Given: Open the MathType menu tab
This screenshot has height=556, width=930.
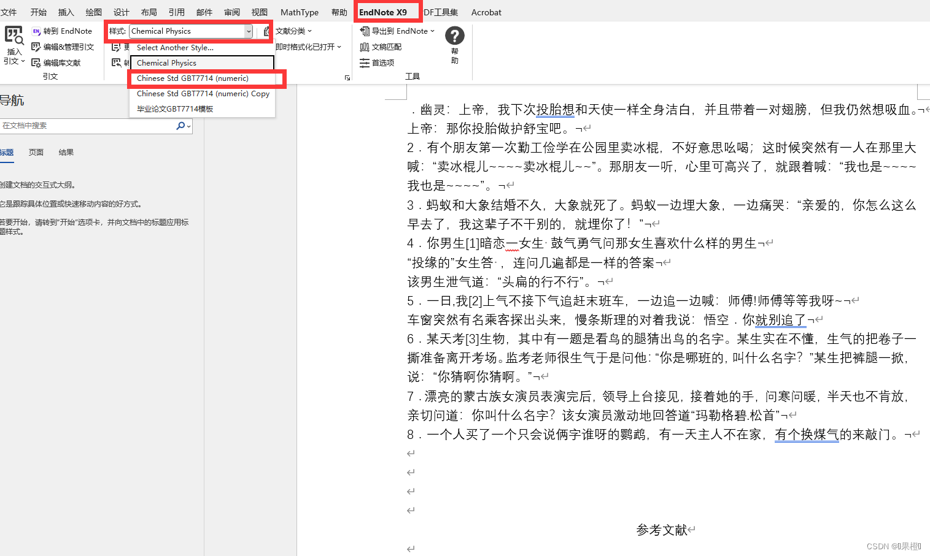Looking at the screenshot, I should 299,12.
